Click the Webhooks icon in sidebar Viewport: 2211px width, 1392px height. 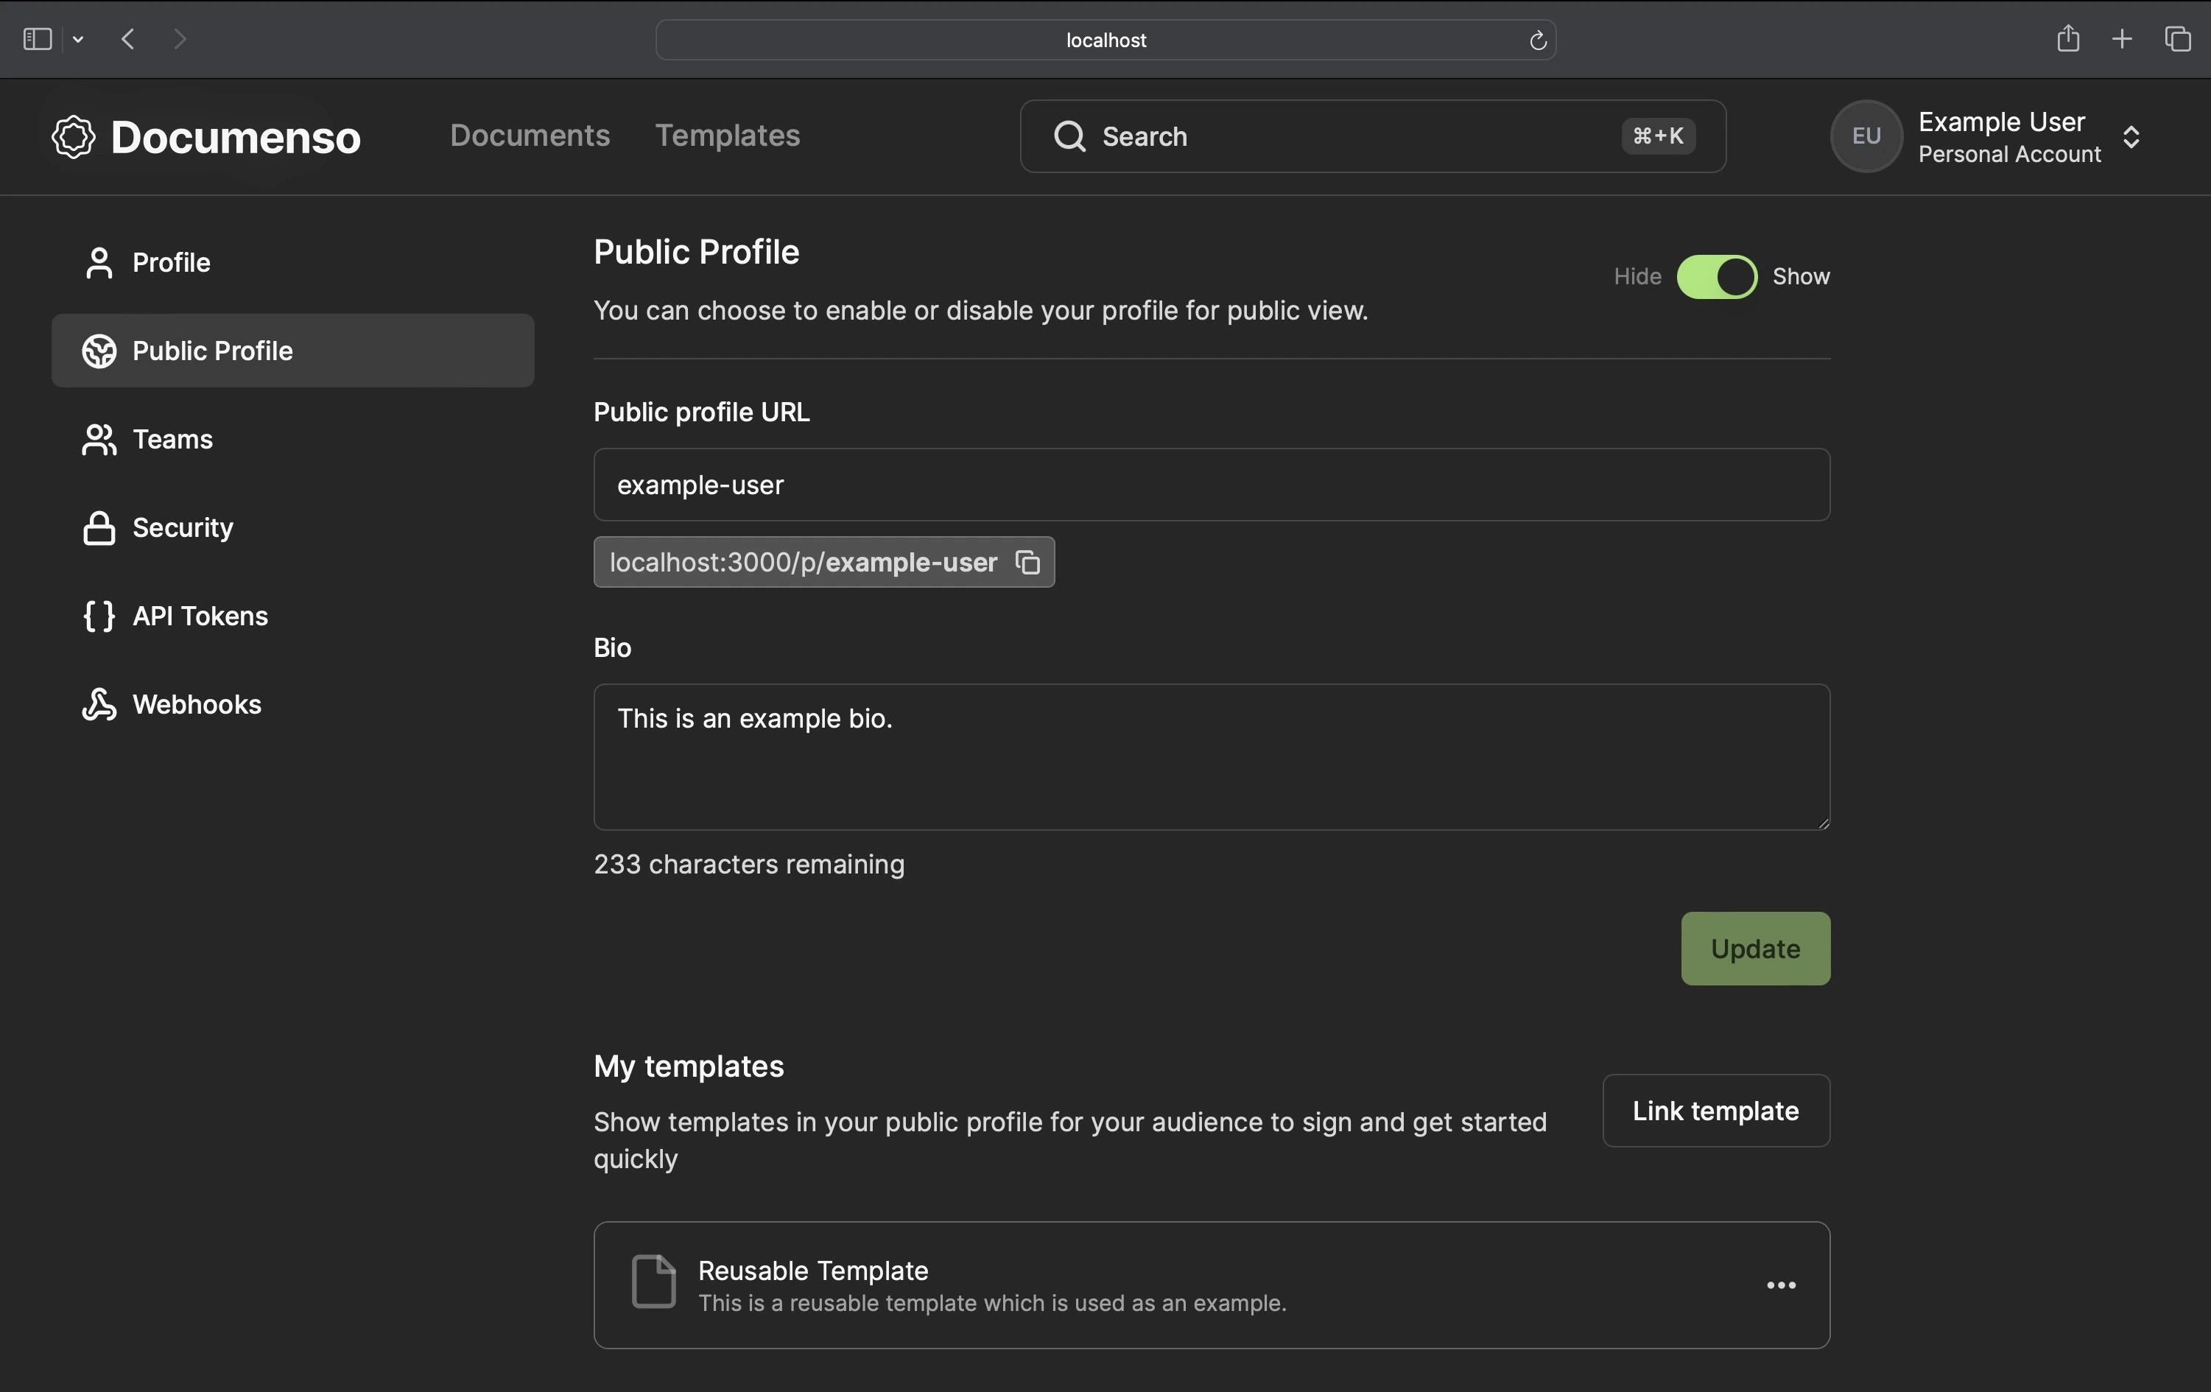tap(99, 704)
